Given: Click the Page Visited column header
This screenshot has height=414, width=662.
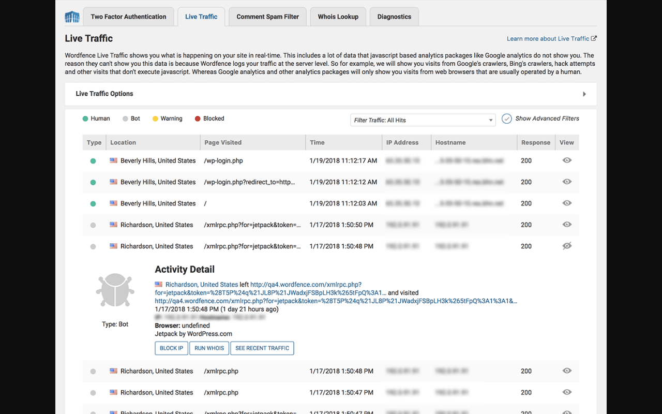Looking at the screenshot, I should pyautogui.click(x=253, y=142).
